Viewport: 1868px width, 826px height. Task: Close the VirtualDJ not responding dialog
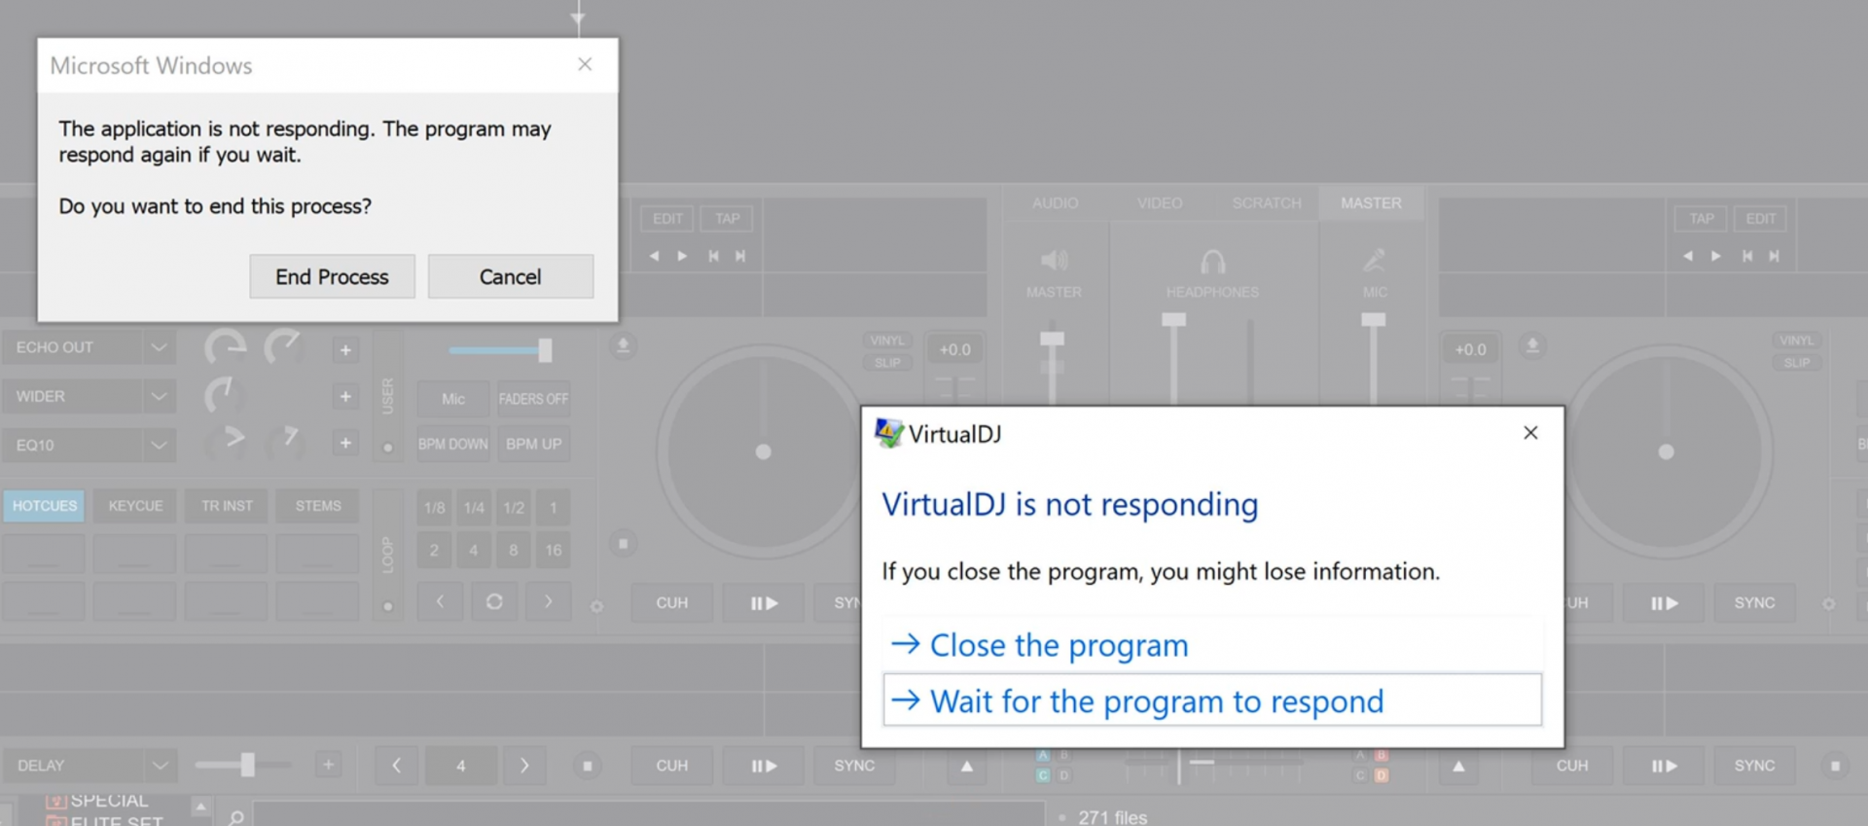[1530, 433]
